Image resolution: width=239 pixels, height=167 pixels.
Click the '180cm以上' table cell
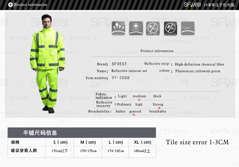(142, 151)
